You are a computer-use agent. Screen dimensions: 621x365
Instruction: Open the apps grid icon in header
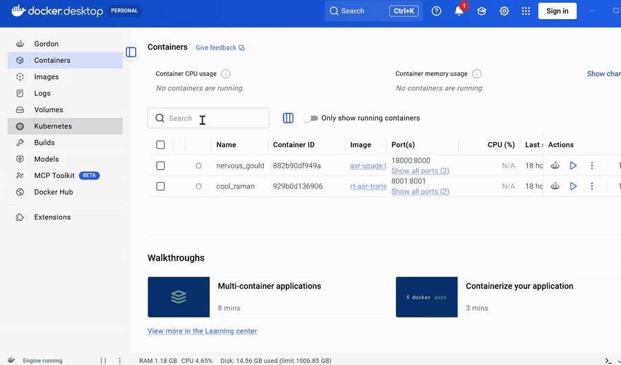click(x=526, y=11)
